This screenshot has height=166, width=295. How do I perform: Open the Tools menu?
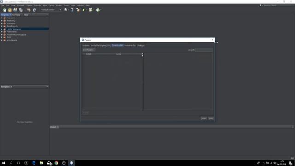(73, 6)
